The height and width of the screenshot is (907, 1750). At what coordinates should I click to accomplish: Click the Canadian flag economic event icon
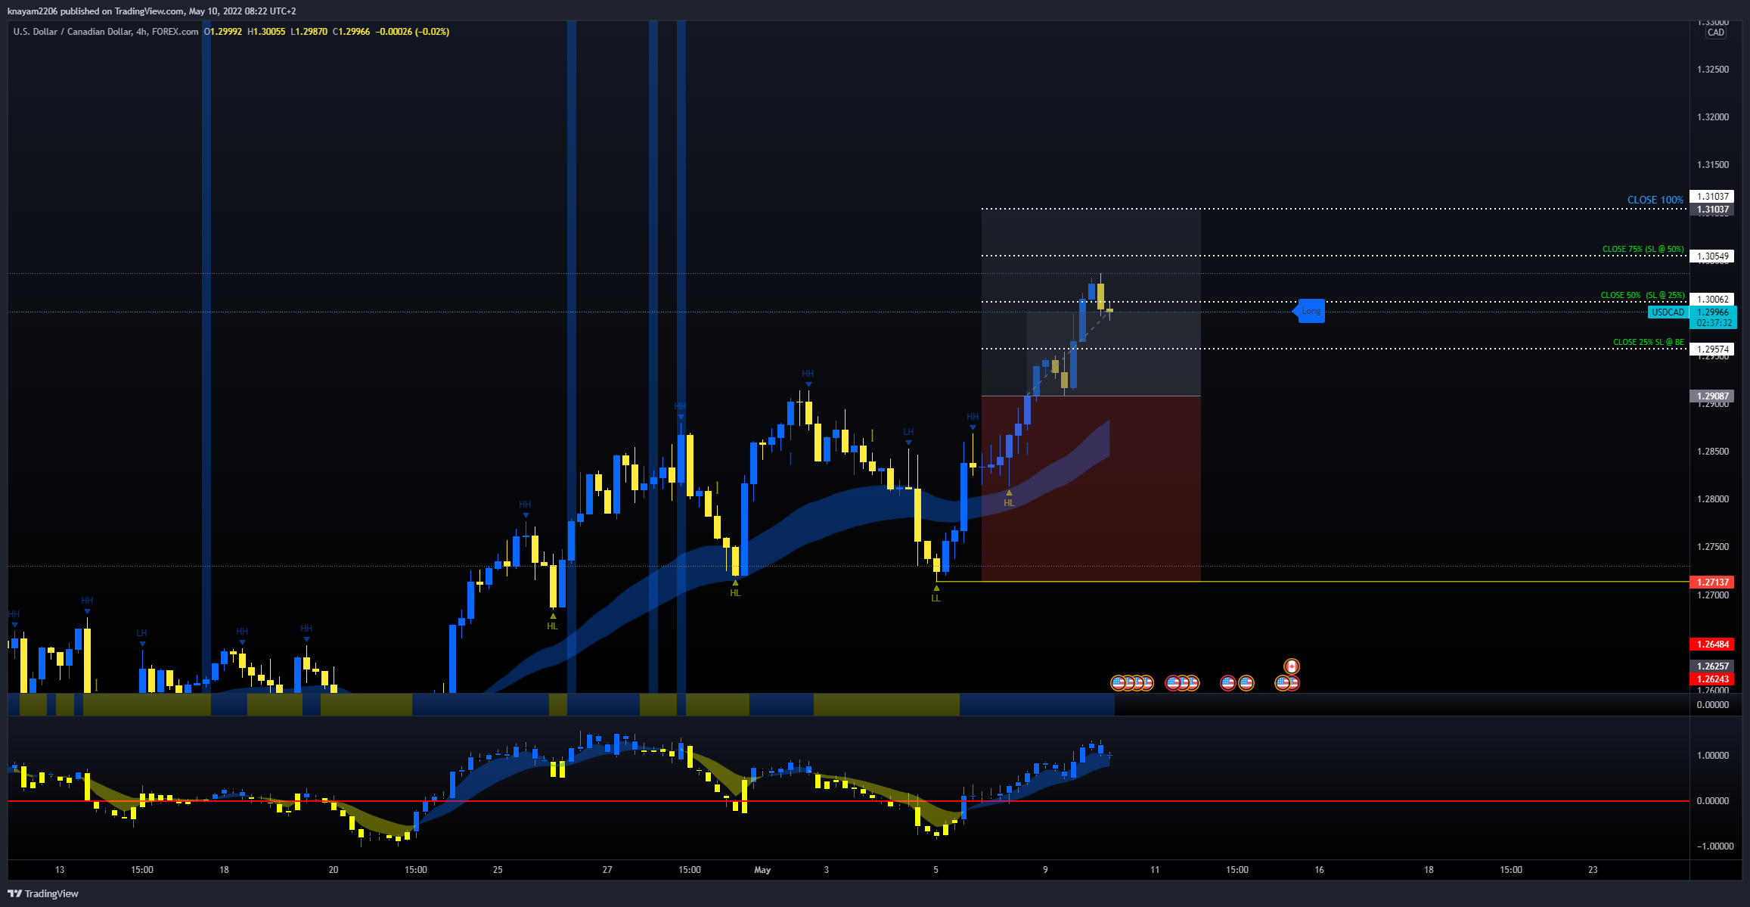click(1292, 666)
